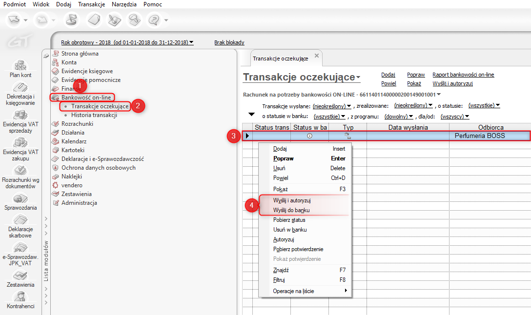Open Deklaracje skarbowe module icon
This screenshot has height=315, width=531.
20,220
